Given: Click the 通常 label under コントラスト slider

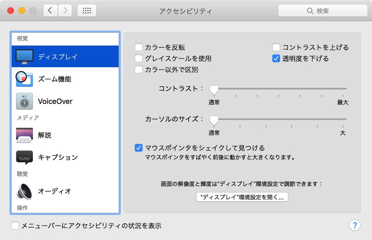Looking at the screenshot, I should tap(214, 102).
